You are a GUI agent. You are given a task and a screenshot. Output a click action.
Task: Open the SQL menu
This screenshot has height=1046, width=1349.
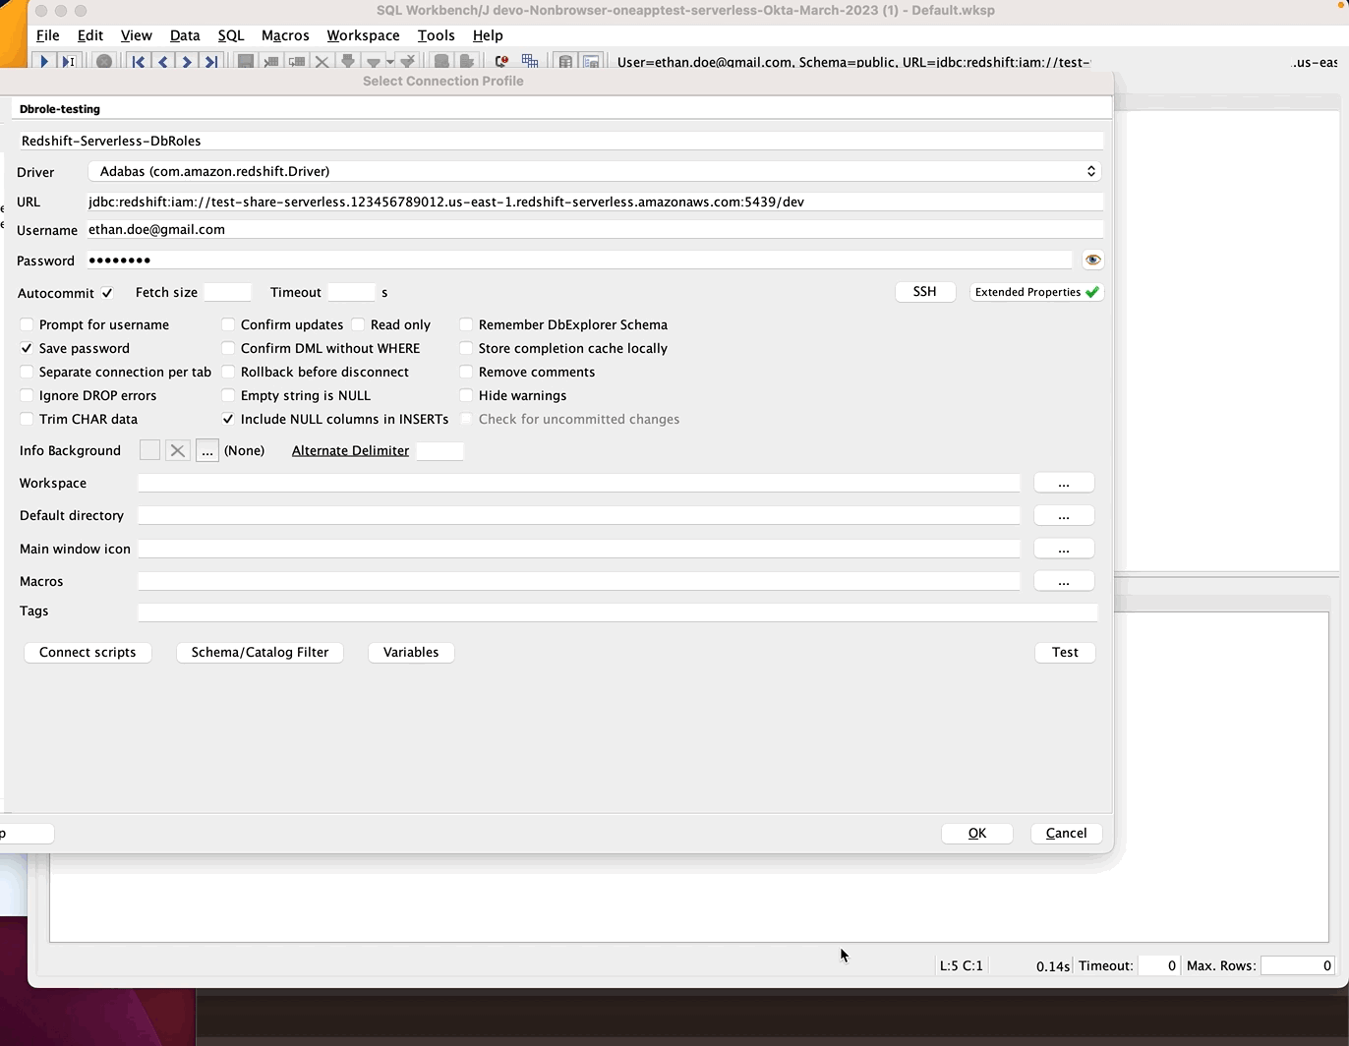point(231,35)
